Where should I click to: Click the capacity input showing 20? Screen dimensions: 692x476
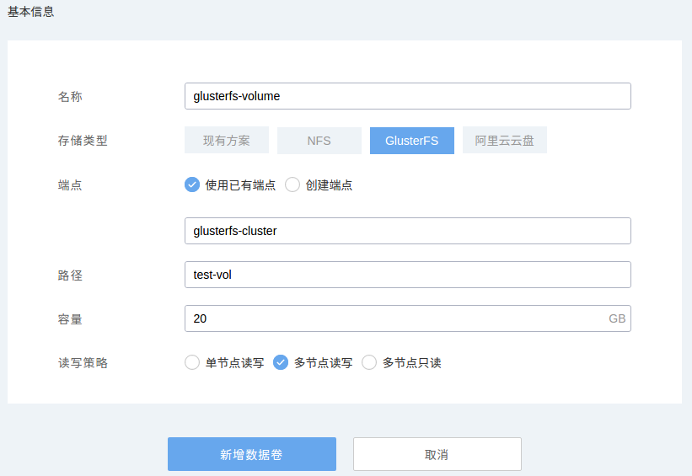pos(392,318)
